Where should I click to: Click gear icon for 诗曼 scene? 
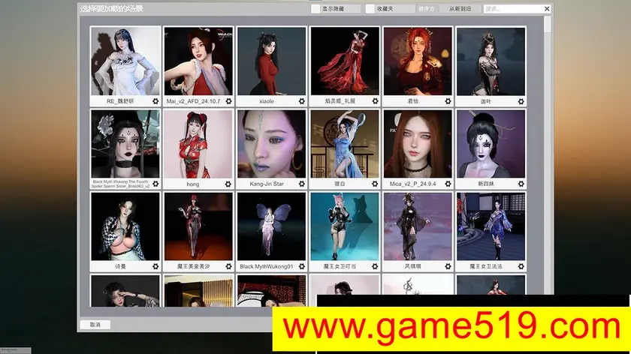(155, 266)
